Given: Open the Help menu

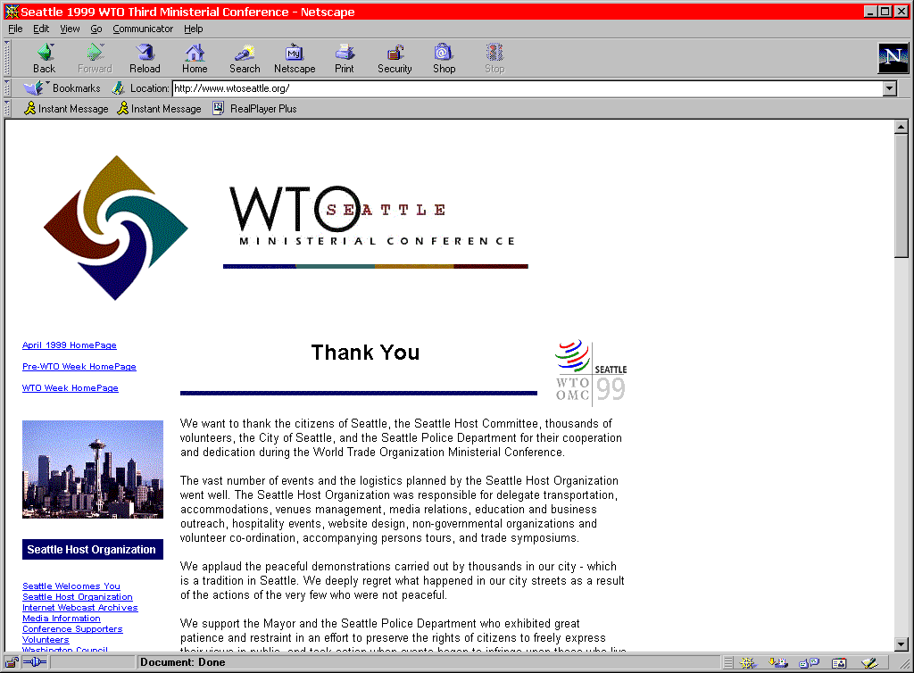Looking at the screenshot, I should tap(194, 29).
